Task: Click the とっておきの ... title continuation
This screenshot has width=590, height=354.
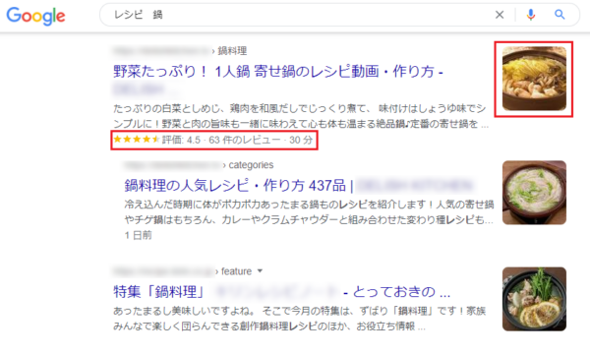Action: pos(401,291)
